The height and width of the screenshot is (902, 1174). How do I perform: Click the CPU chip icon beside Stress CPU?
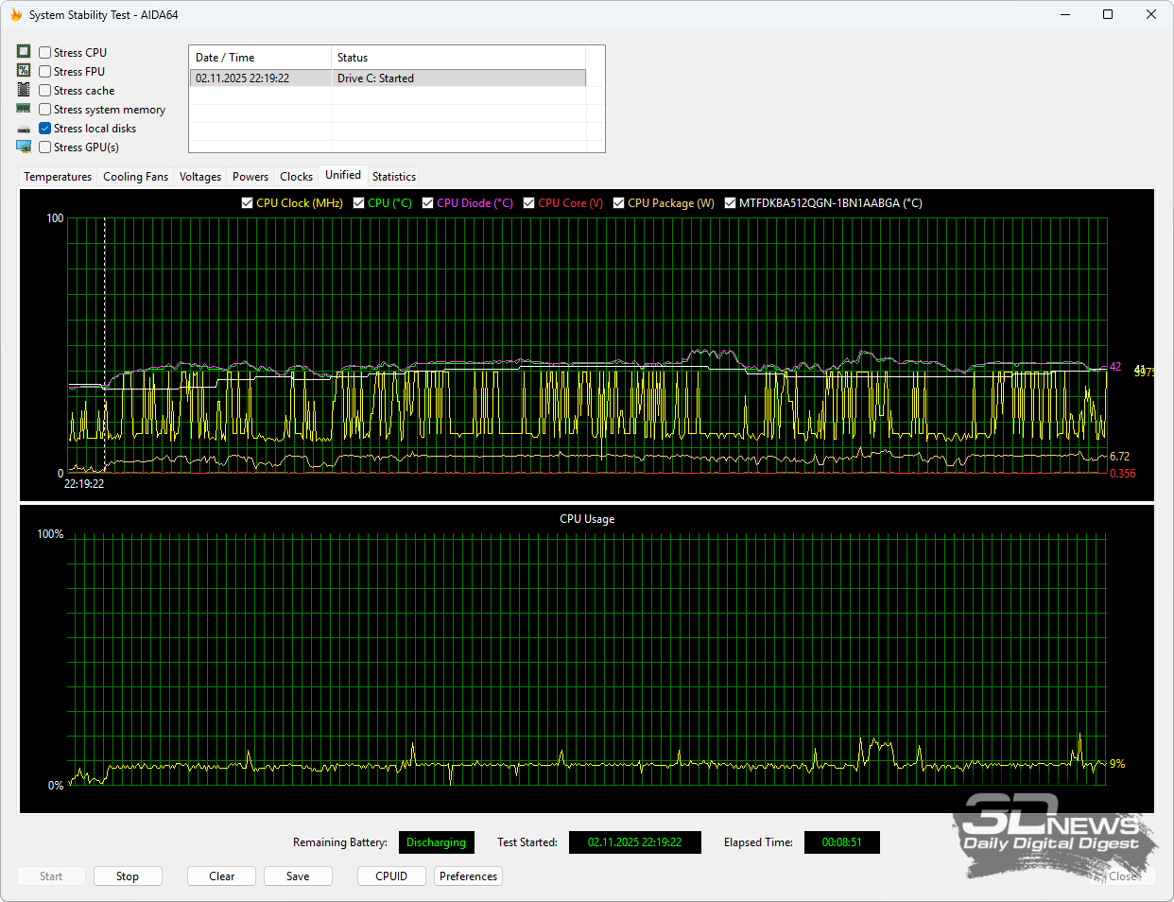(x=24, y=52)
